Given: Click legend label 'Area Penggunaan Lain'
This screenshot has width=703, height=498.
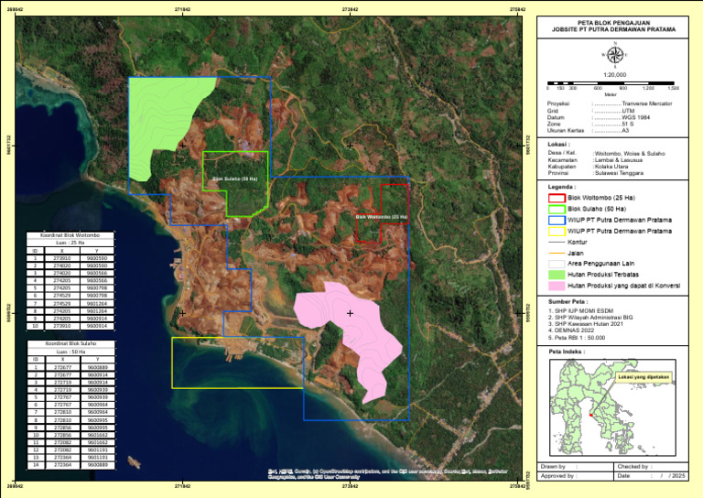Looking at the screenshot, I should 600,264.
